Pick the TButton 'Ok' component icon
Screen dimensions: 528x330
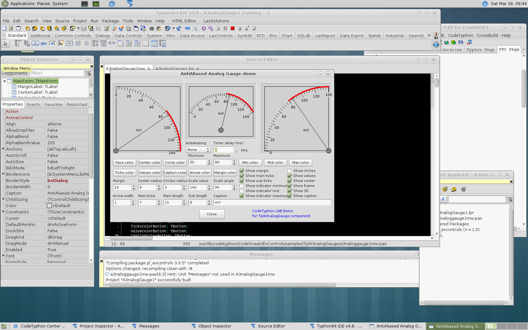35,43
